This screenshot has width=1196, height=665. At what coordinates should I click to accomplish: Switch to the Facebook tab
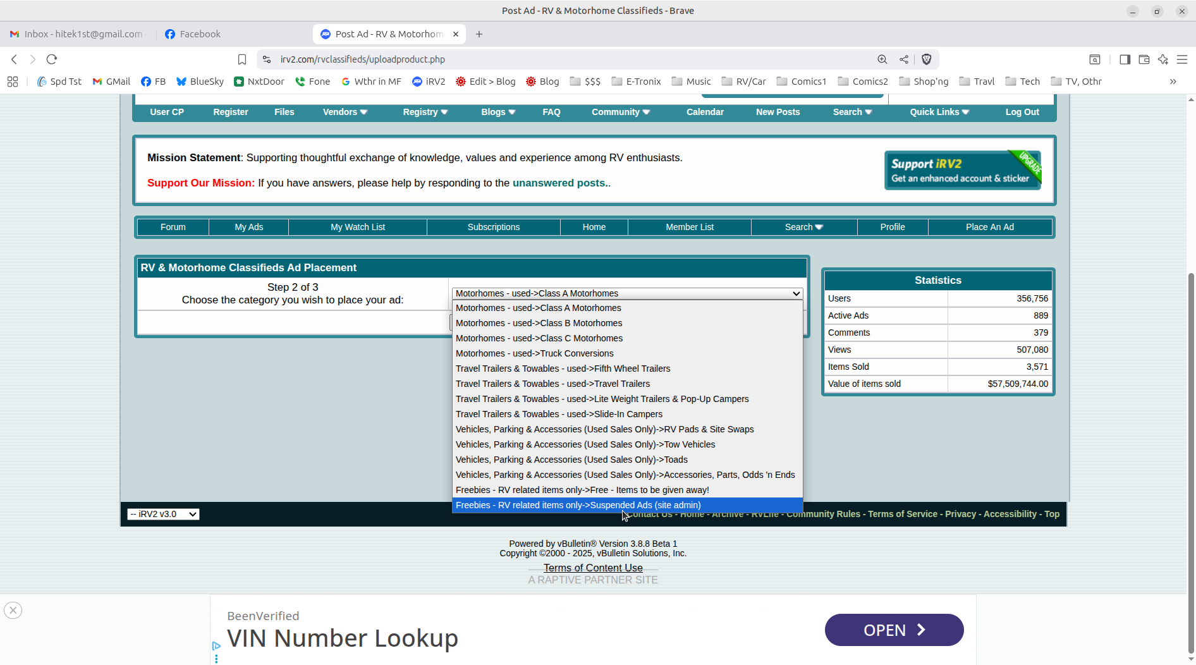pos(200,34)
